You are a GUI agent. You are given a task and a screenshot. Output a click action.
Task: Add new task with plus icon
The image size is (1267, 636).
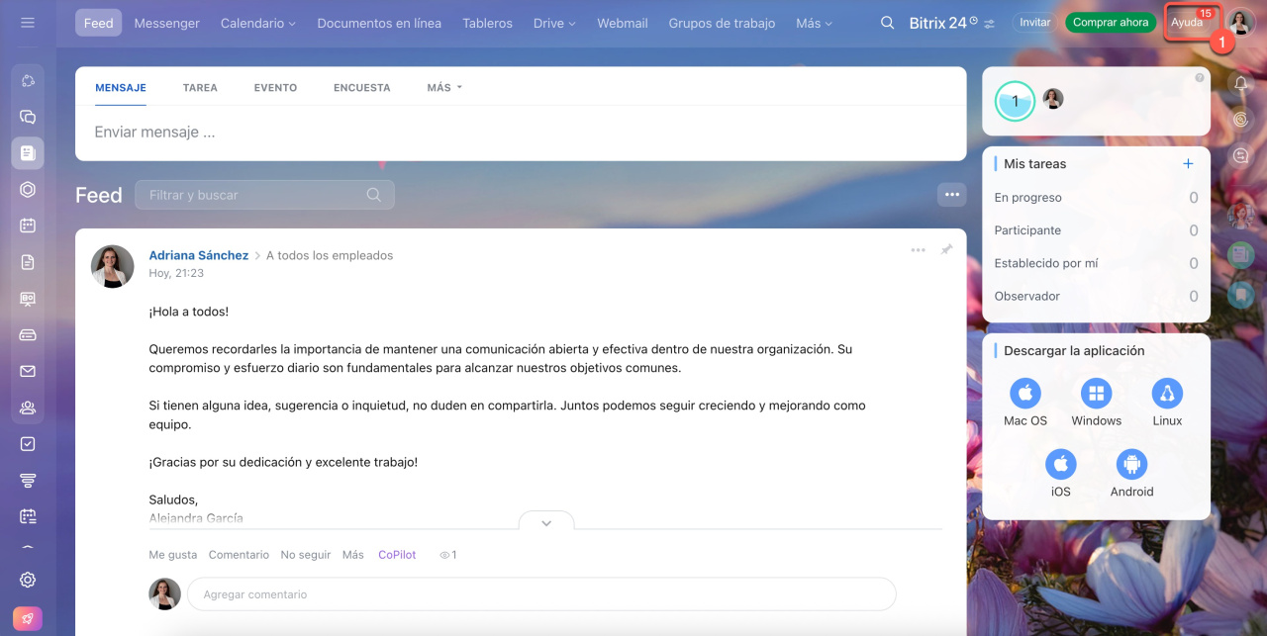pyautogui.click(x=1188, y=164)
